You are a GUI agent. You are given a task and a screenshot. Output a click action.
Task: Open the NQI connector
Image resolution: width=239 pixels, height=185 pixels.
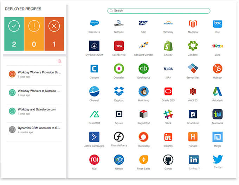point(94,160)
